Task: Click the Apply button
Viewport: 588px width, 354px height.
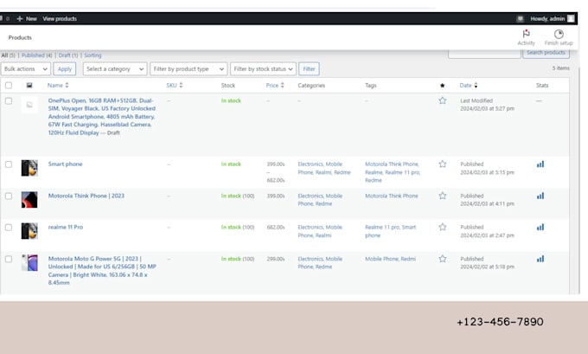Action: pyautogui.click(x=65, y=69)
